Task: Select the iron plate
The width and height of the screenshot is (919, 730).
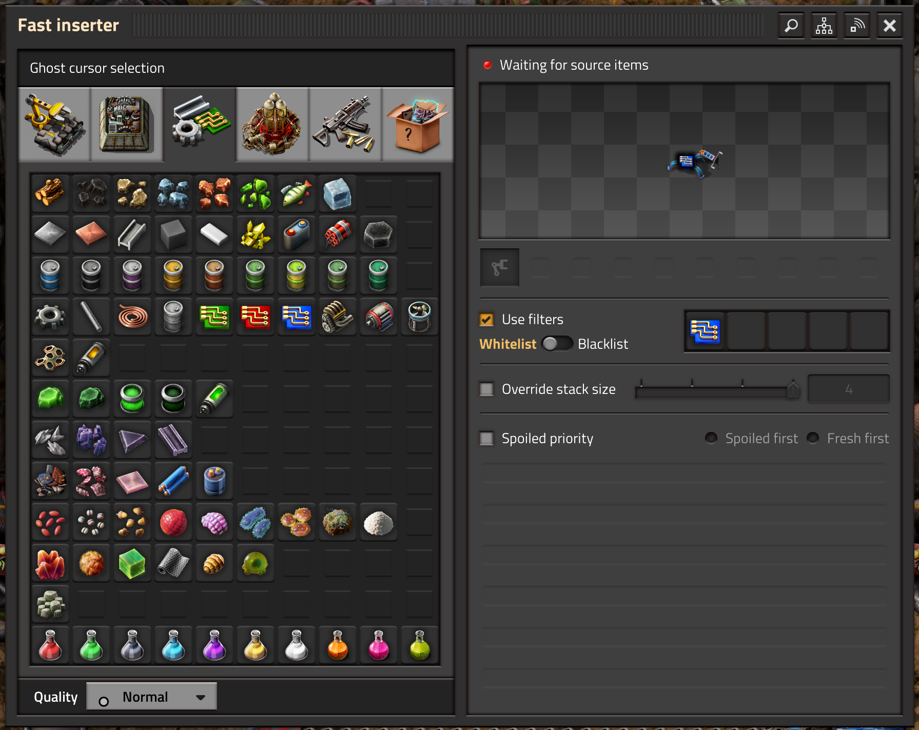Action: [x=50, y=235]
